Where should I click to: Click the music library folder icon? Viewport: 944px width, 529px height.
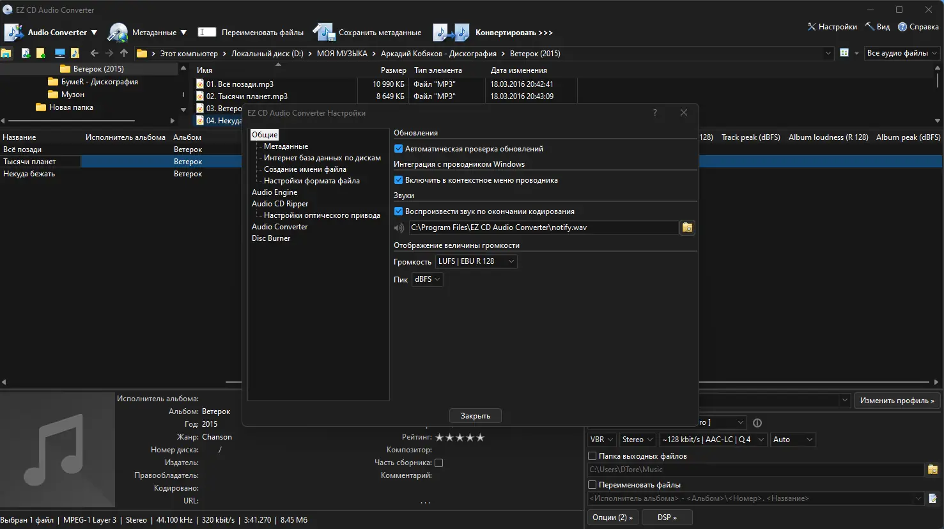click(75, 53)
